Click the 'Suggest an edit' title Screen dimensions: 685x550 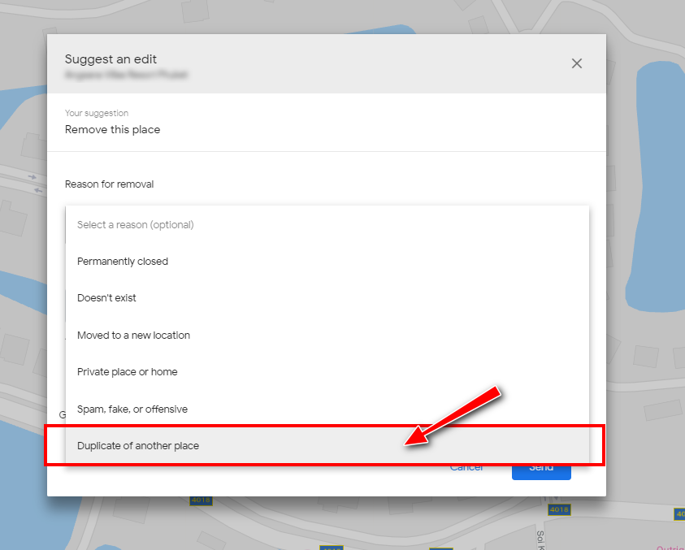111,59
